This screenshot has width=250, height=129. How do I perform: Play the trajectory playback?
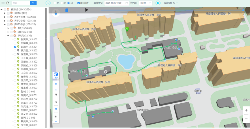(x=87, y=10)
